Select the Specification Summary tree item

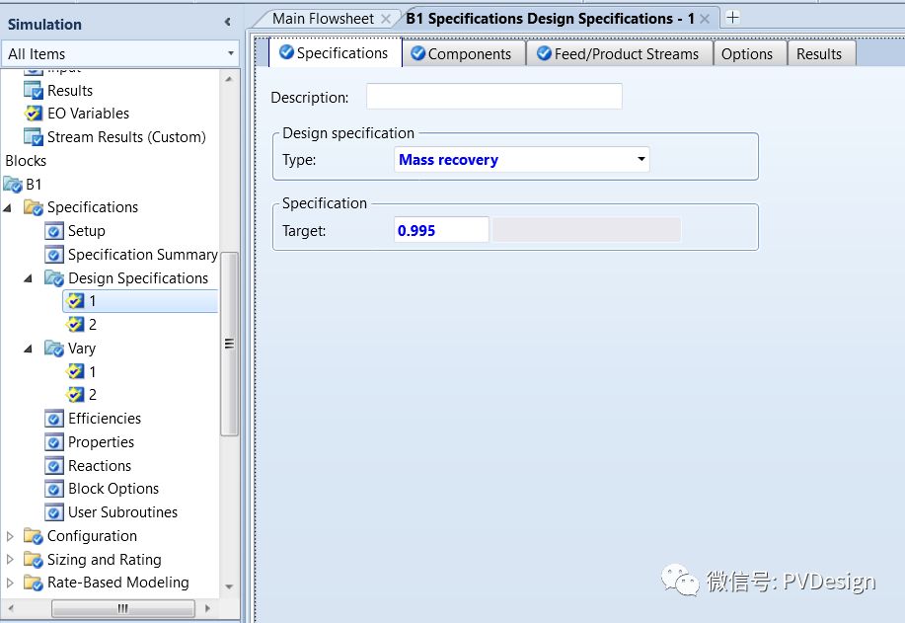142,255
